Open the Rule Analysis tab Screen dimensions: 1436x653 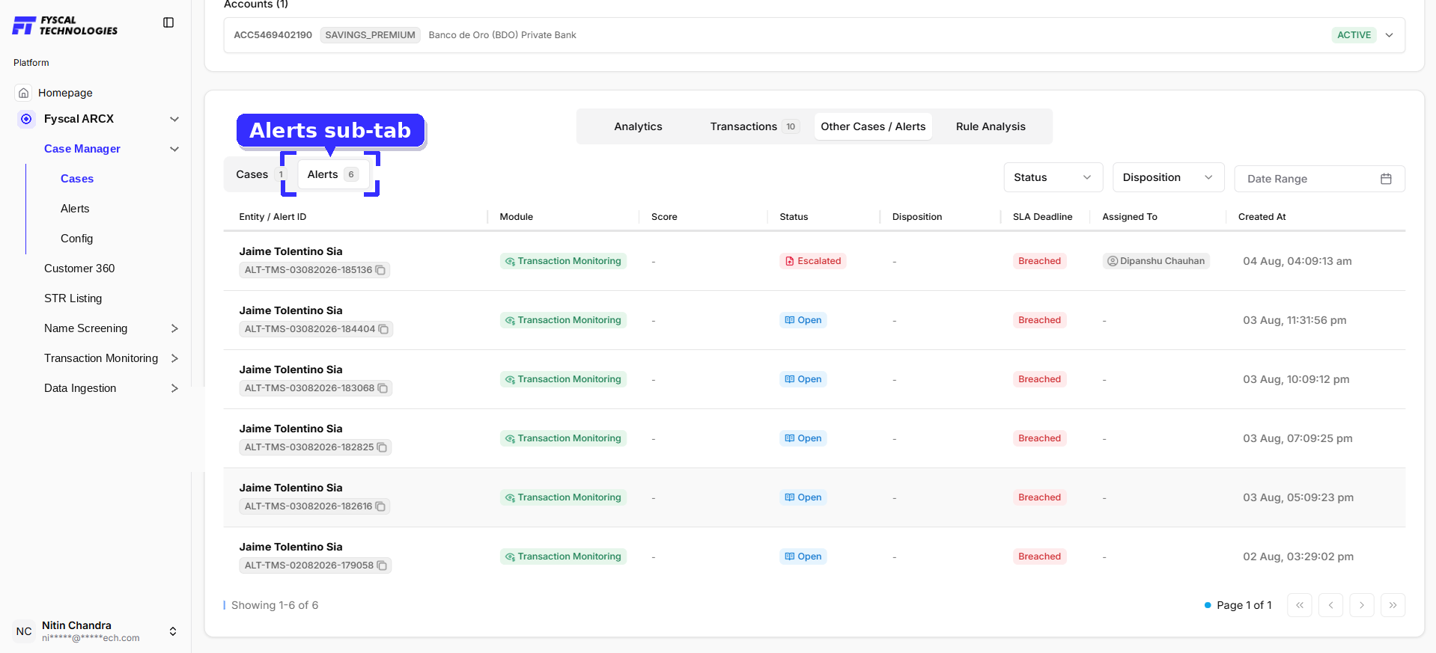click(991, 126)
